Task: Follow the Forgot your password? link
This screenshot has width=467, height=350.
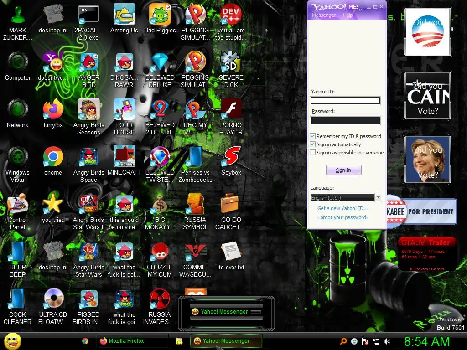Action: (343, 217)
